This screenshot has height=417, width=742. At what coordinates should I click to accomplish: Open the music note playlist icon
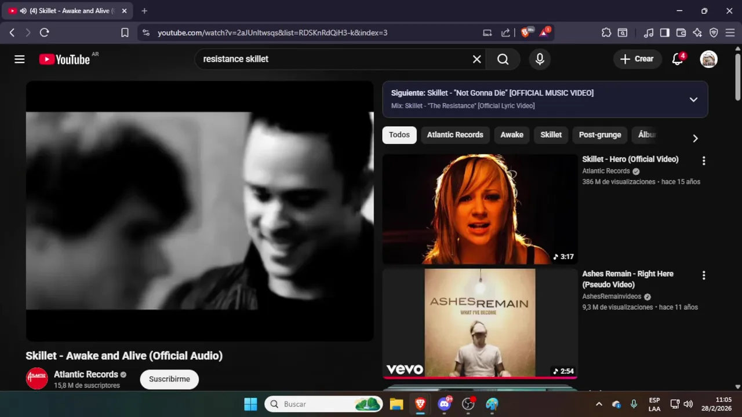coord(649,33)
